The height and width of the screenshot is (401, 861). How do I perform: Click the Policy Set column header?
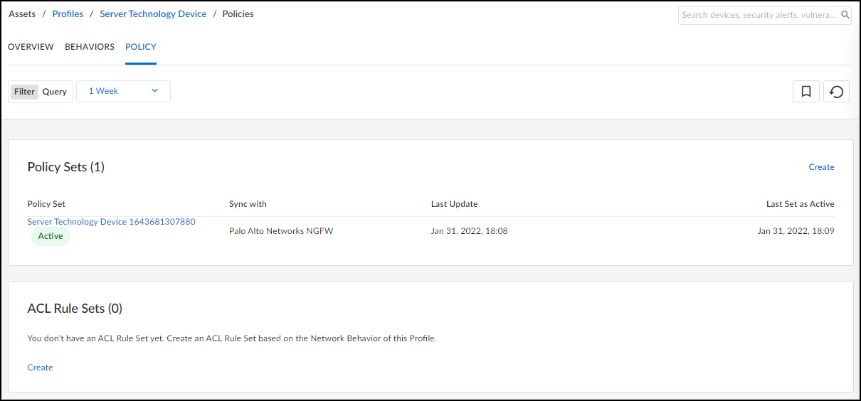tap(46, 204)
